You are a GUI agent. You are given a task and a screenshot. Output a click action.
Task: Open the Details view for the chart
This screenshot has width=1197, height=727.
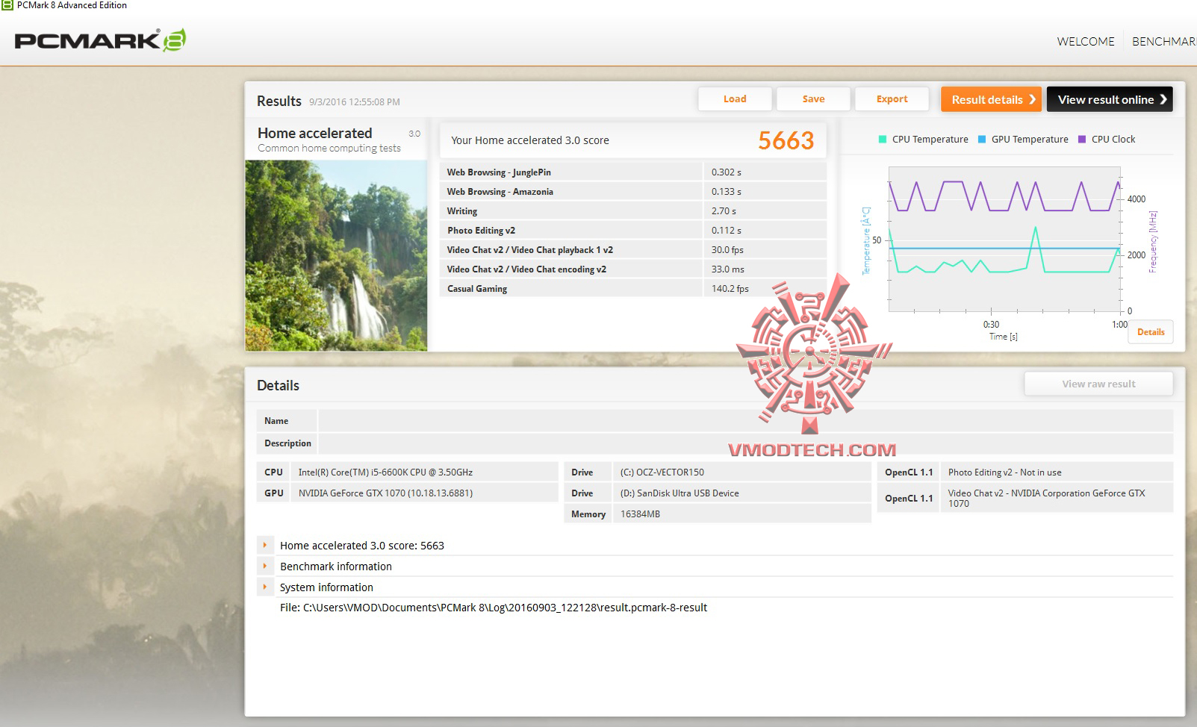click(x=1150, y=331)
